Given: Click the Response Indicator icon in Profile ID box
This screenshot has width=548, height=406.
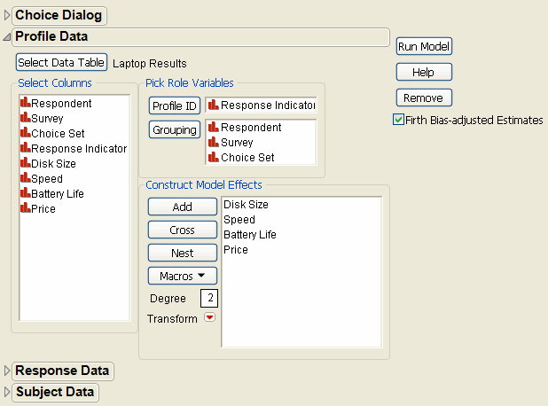Looking at the screenshot, I should point(214,105).
